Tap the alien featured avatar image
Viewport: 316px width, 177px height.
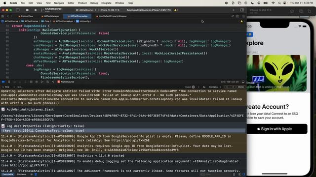click(x=276, y=73)
